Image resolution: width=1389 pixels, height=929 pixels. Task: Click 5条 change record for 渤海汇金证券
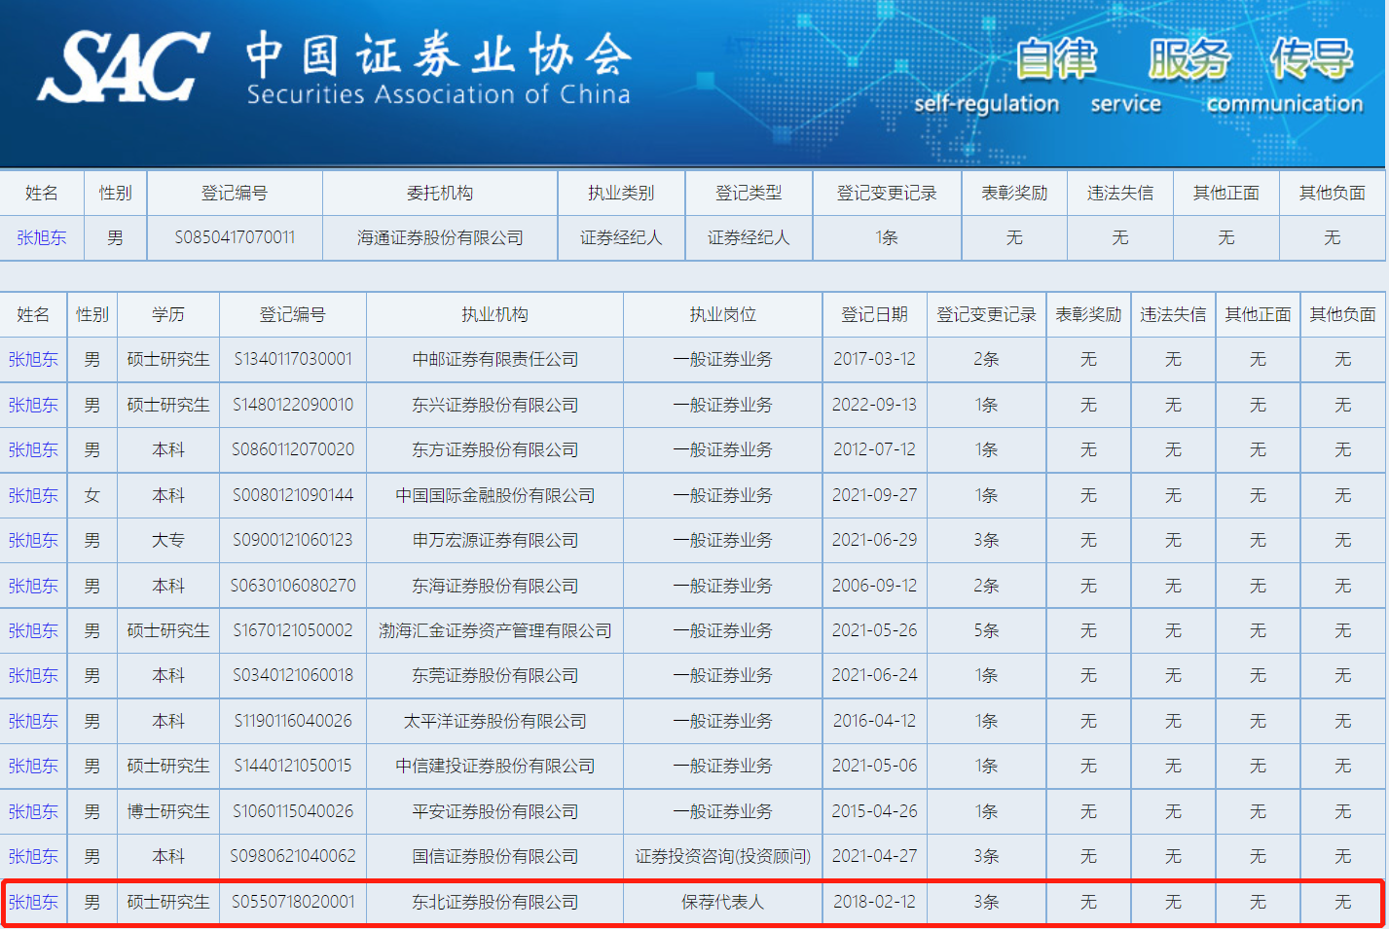pos(986,630)
